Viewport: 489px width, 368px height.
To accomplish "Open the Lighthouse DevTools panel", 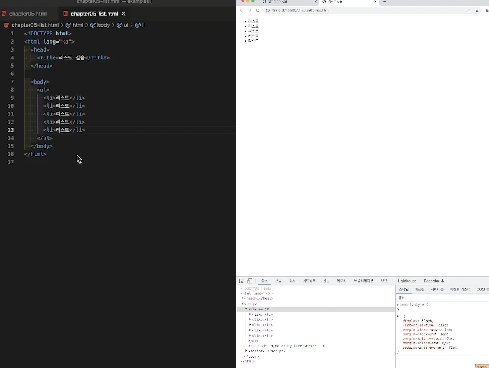I will tap(407, 281).
